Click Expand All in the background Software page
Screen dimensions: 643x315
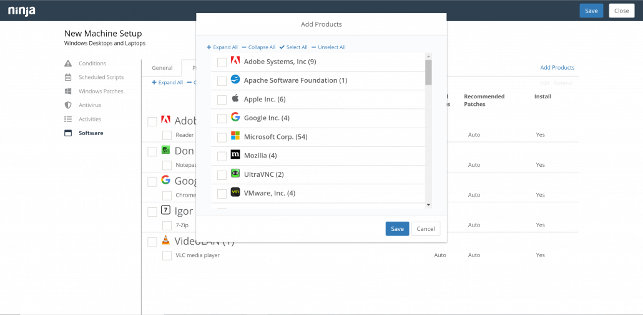coord(167,83)
